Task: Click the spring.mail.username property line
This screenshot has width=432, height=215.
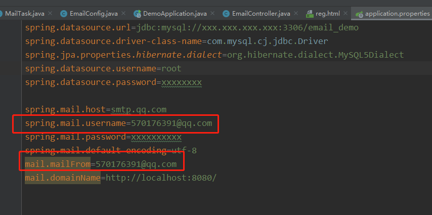Action: (118, 123)
